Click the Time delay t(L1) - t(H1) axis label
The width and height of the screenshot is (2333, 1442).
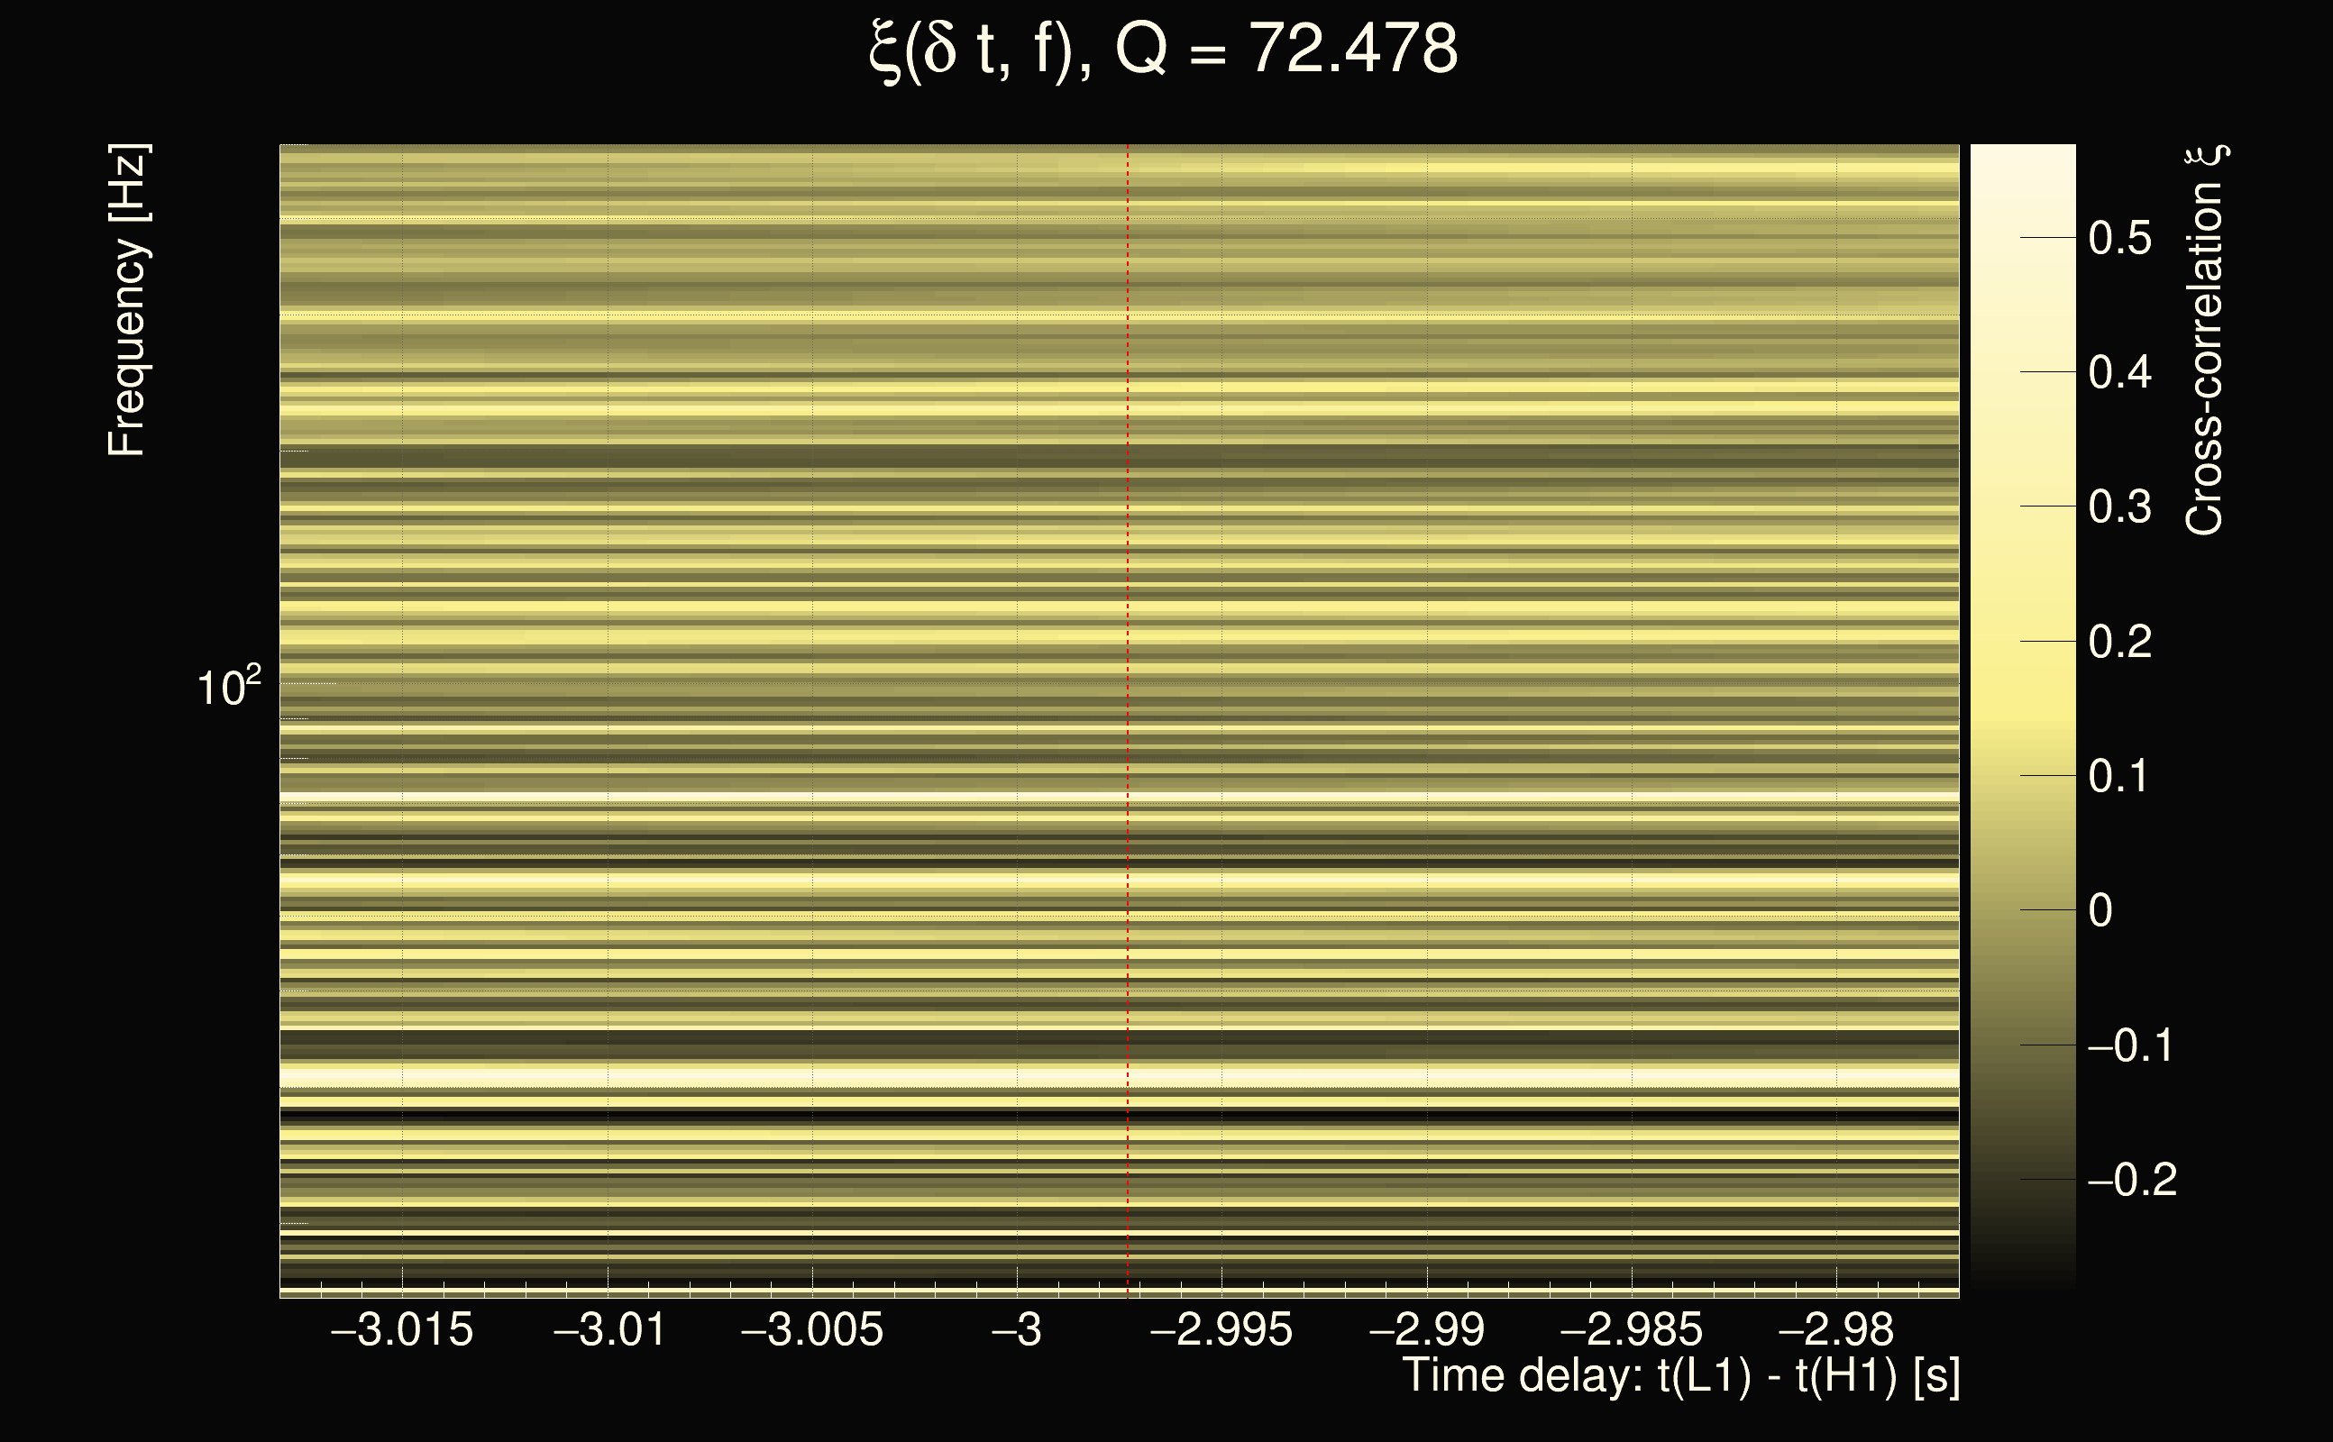pyautogui.click(x=1680, y=1376)
